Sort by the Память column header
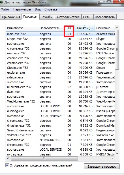124x175 pixels. [84, 28]
